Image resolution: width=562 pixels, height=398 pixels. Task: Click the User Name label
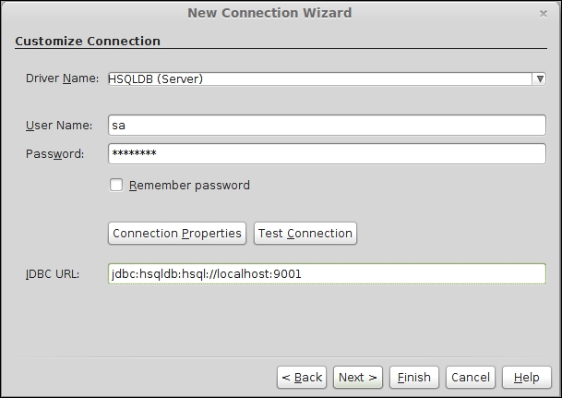pyautogui.click(x=59, y=126)
